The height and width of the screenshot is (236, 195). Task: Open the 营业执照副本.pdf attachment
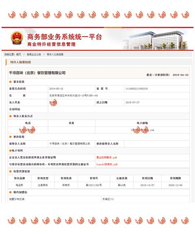point(107,157)
